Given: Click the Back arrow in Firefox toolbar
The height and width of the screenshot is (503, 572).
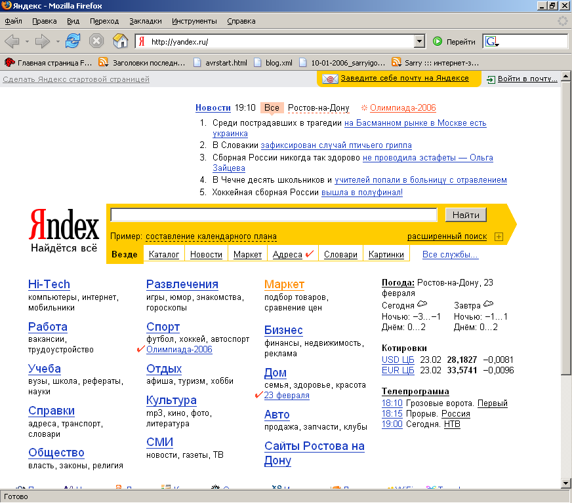Looking at the screenshot, I should tap(12, 41).
